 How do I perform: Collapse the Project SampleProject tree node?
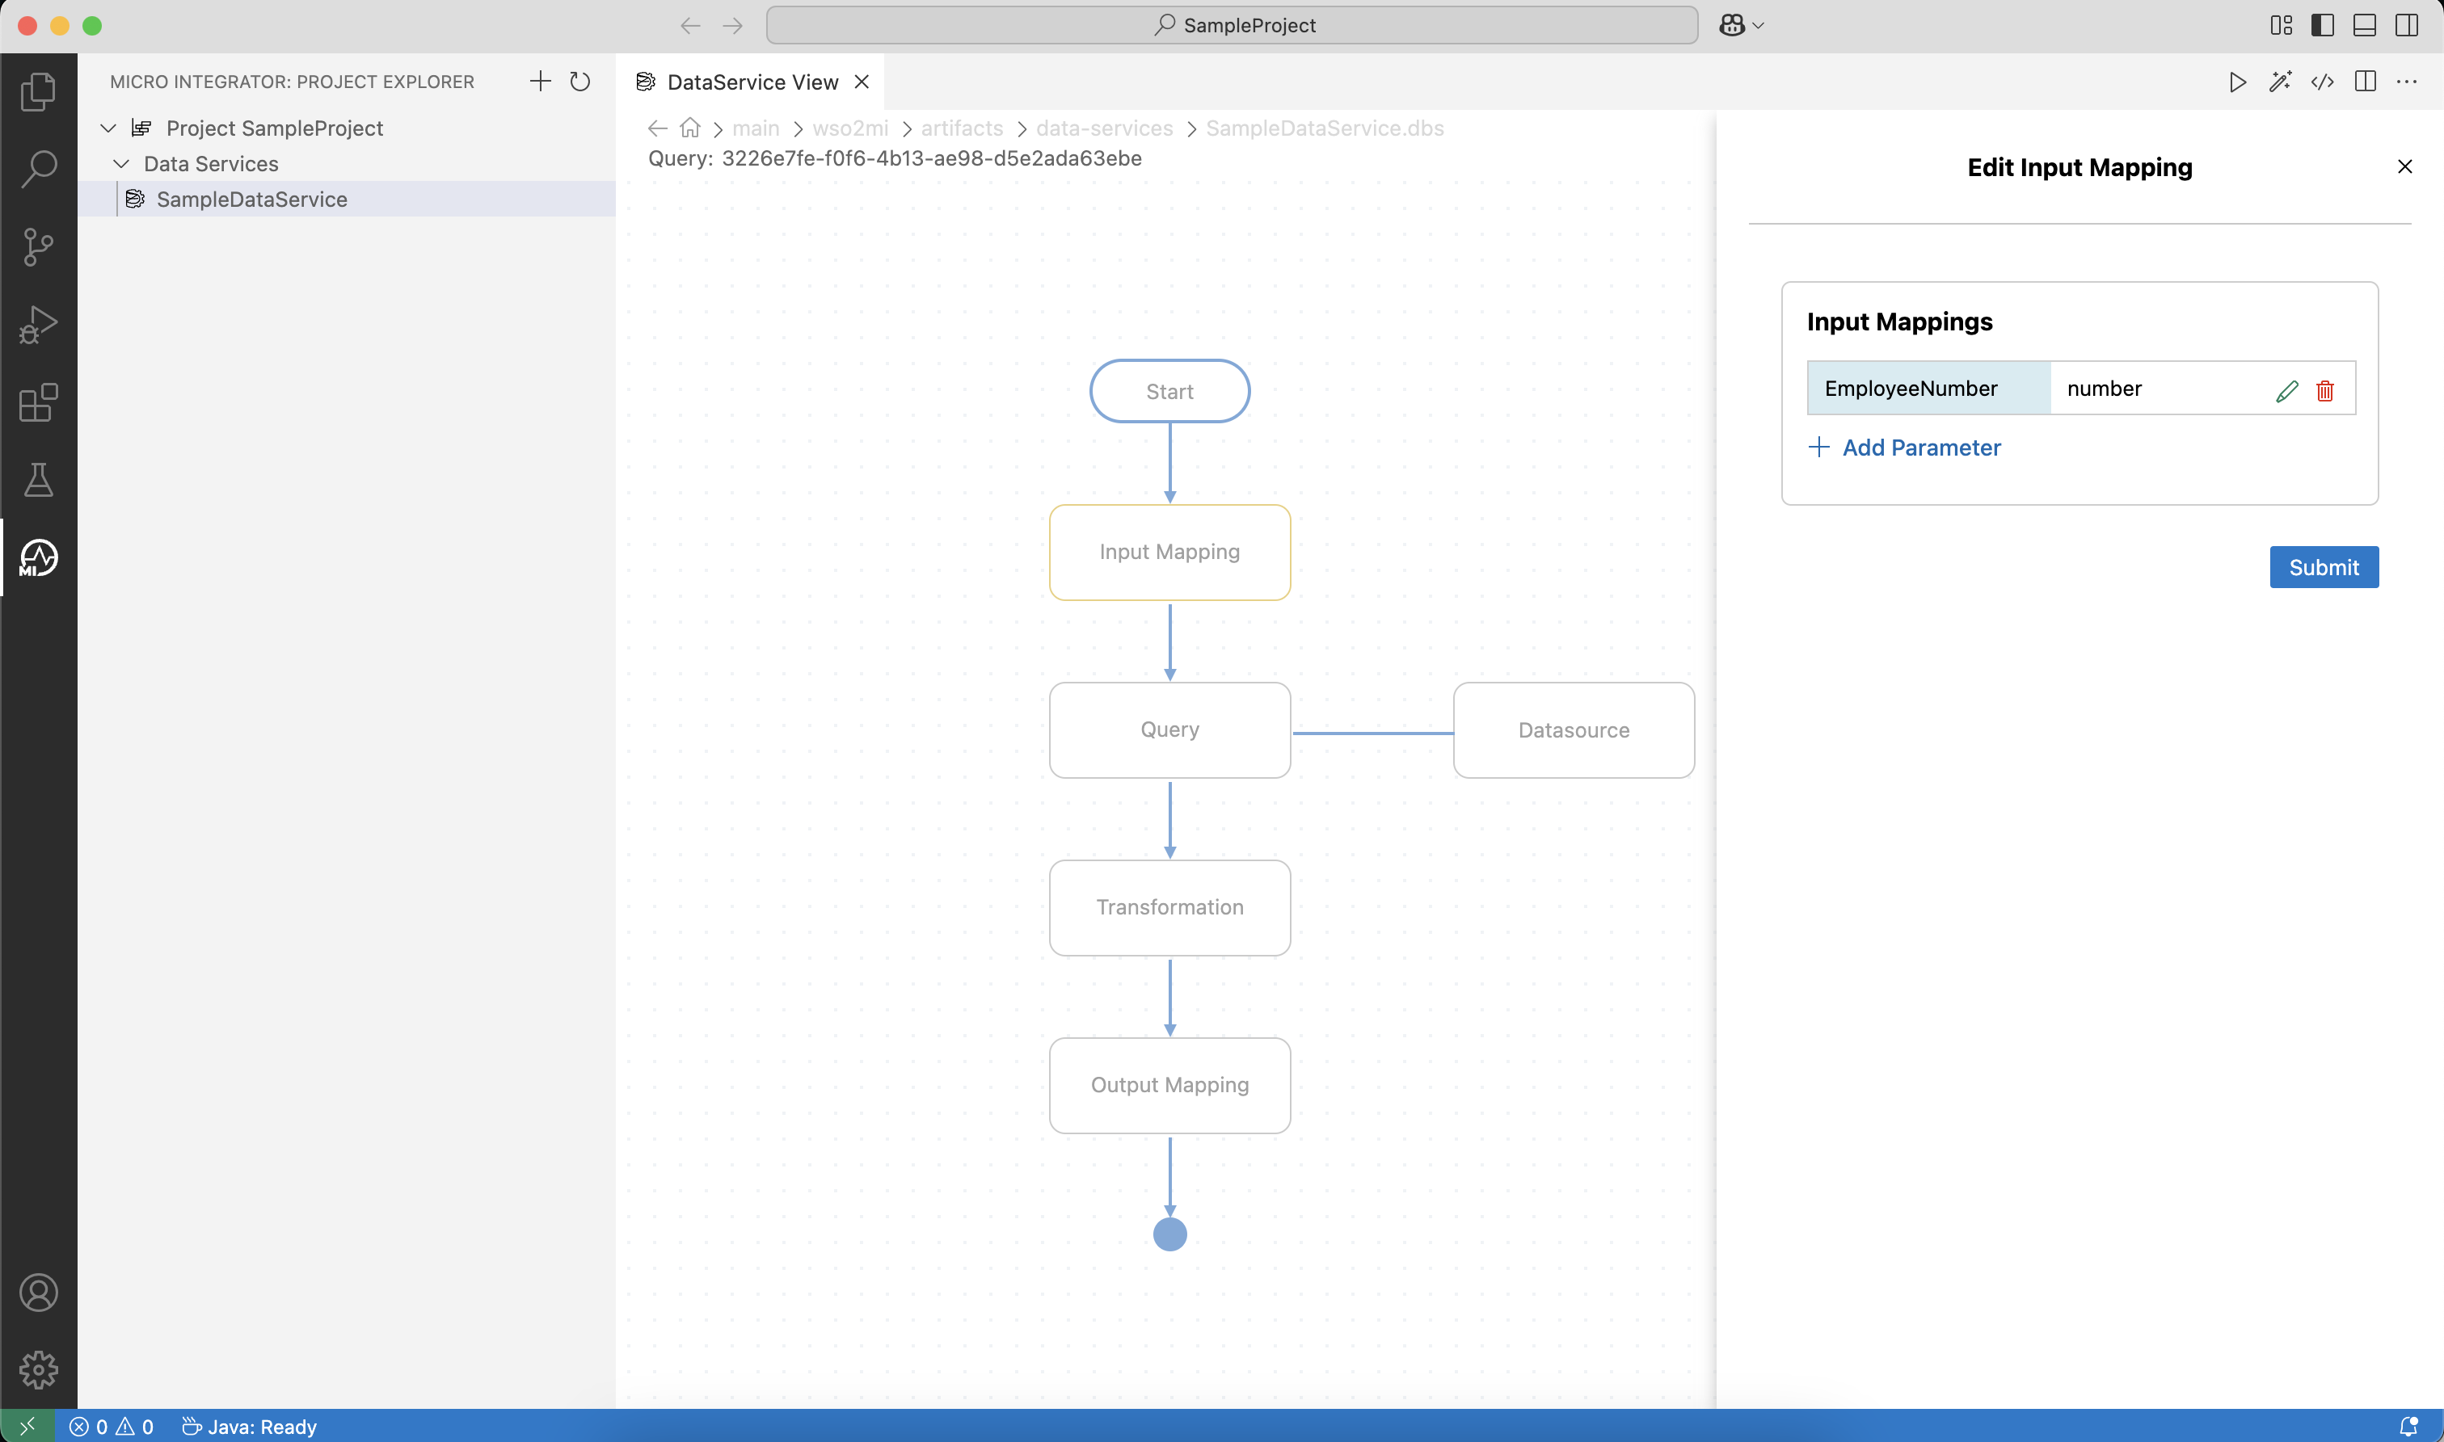108,128
